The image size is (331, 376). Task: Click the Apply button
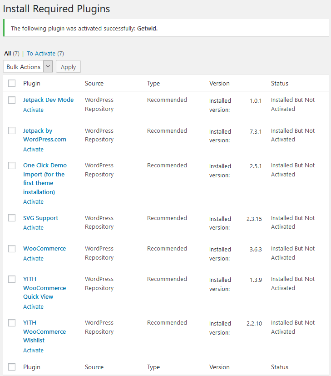coord(68,67)
